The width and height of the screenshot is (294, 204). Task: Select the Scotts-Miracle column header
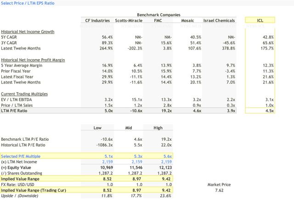pyautogui.click(x=129, y=21)
